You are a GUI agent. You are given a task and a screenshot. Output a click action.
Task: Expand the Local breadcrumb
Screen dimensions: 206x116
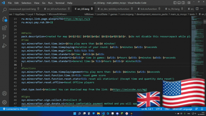(30, 14)
